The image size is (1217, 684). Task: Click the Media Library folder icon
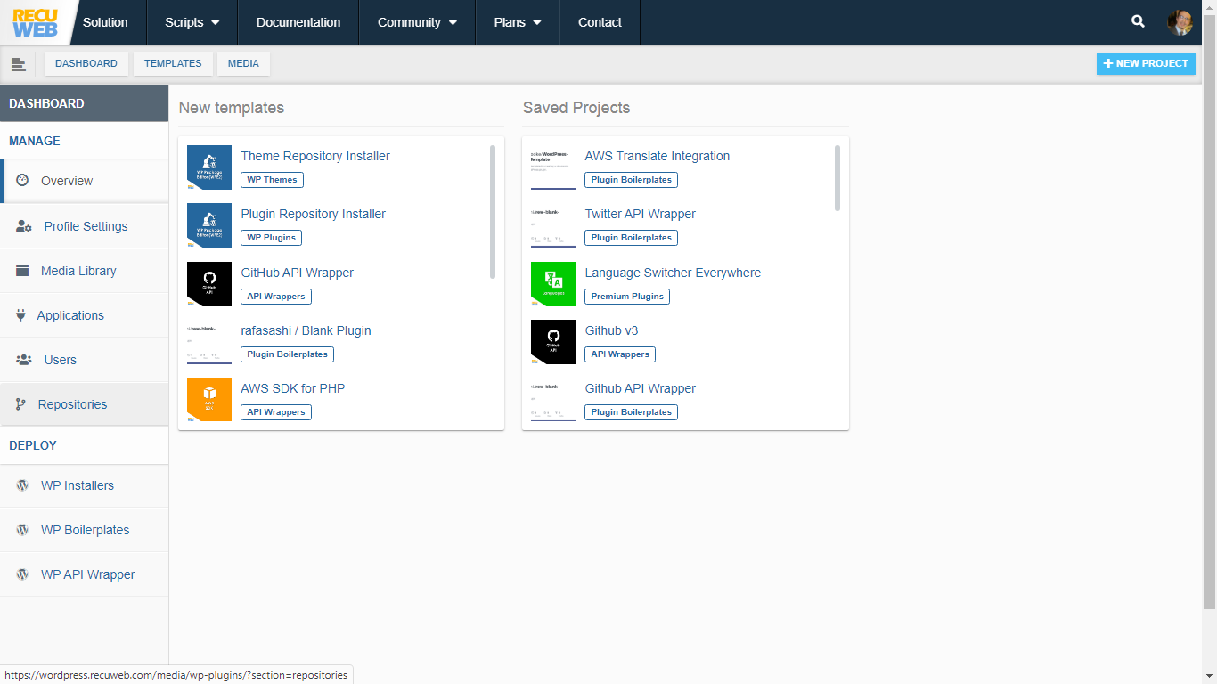[x=22, y=271]
